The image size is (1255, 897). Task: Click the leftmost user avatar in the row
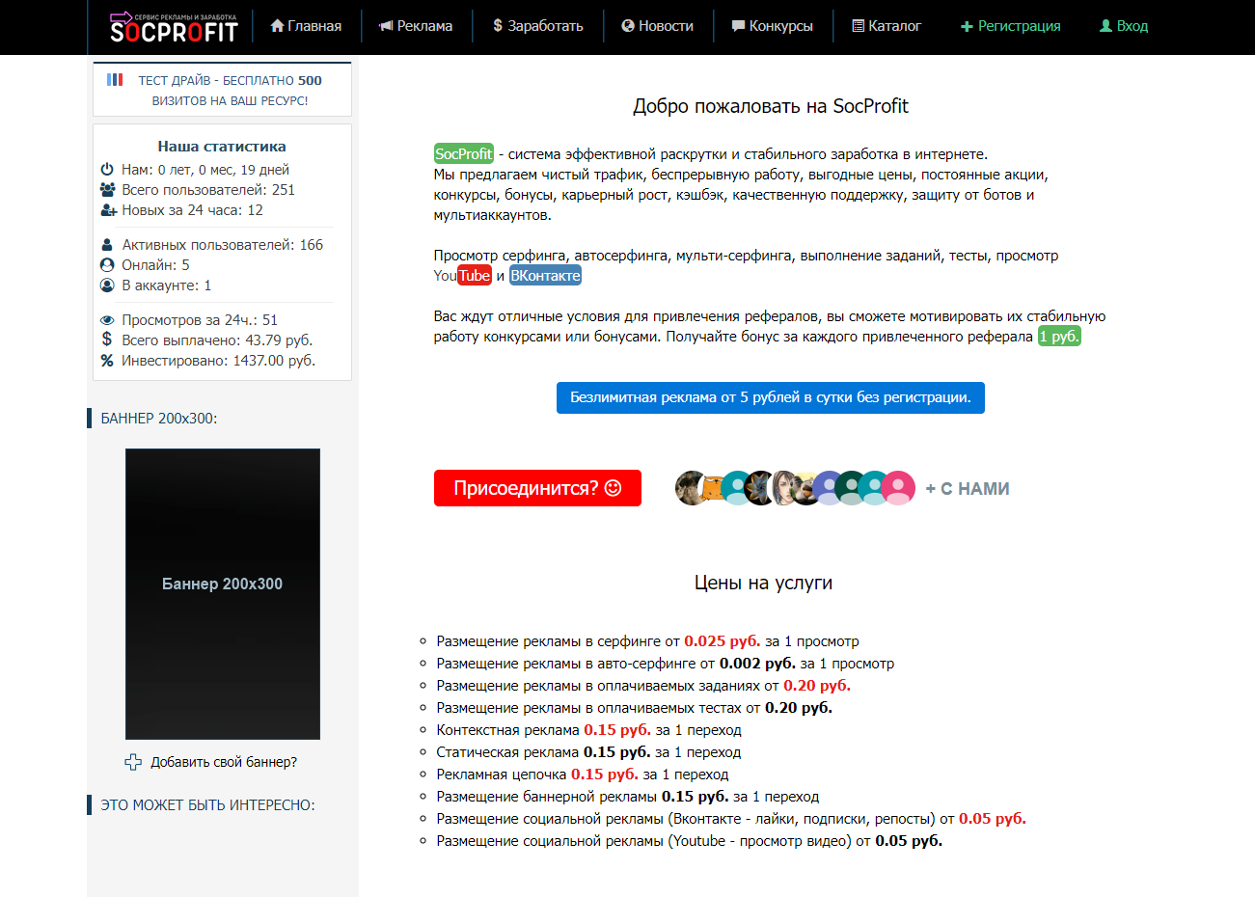[x=692, y=488]
